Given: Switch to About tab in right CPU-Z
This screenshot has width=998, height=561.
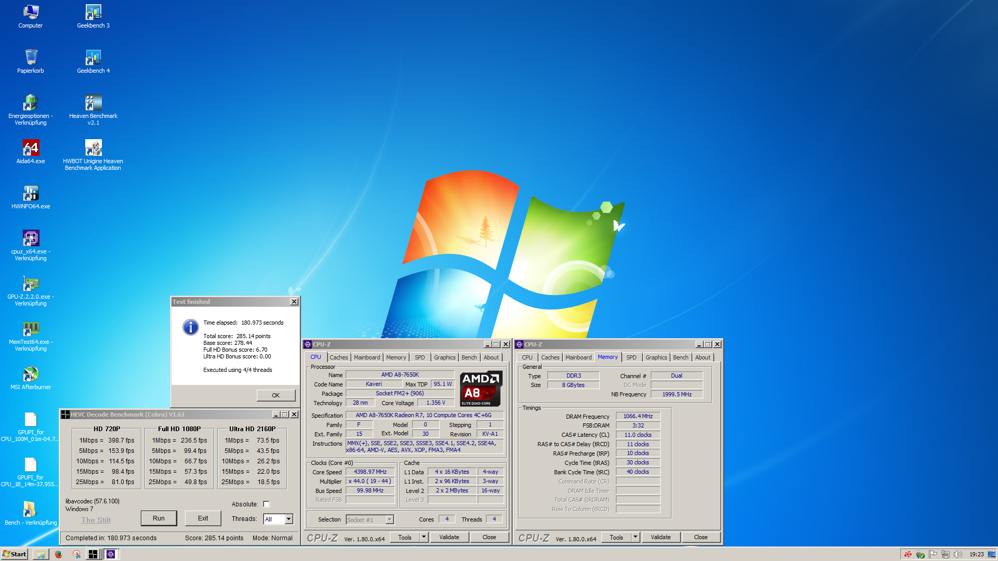Looking at the screenshot, I should [x=703, y=357].
